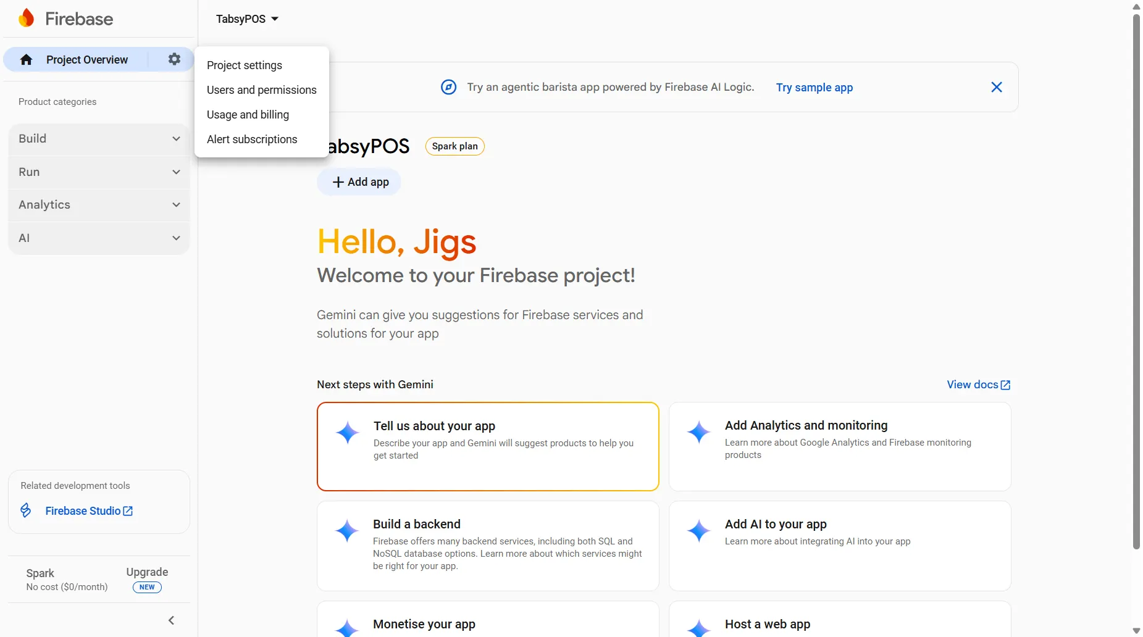The height and width of the screenshot is (637, 1143).
Task: Click the Hello, Jigs heading
Action: (396, 241)
